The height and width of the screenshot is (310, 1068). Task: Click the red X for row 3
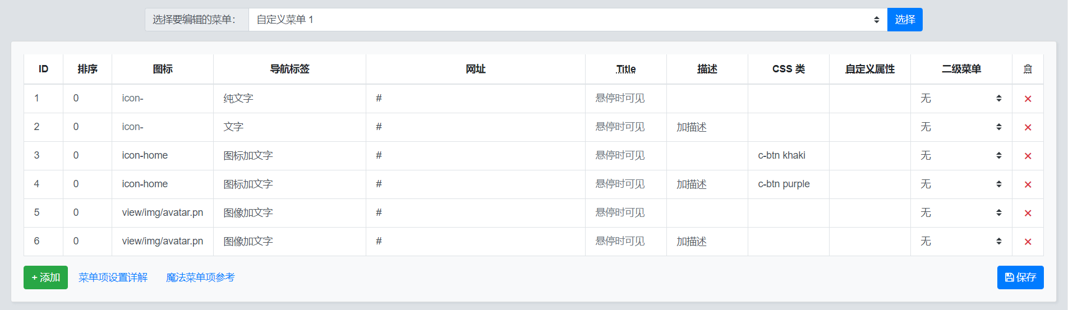tap(1028, 156)
